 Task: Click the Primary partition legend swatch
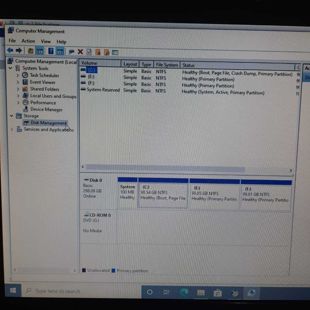pos(113,270)
